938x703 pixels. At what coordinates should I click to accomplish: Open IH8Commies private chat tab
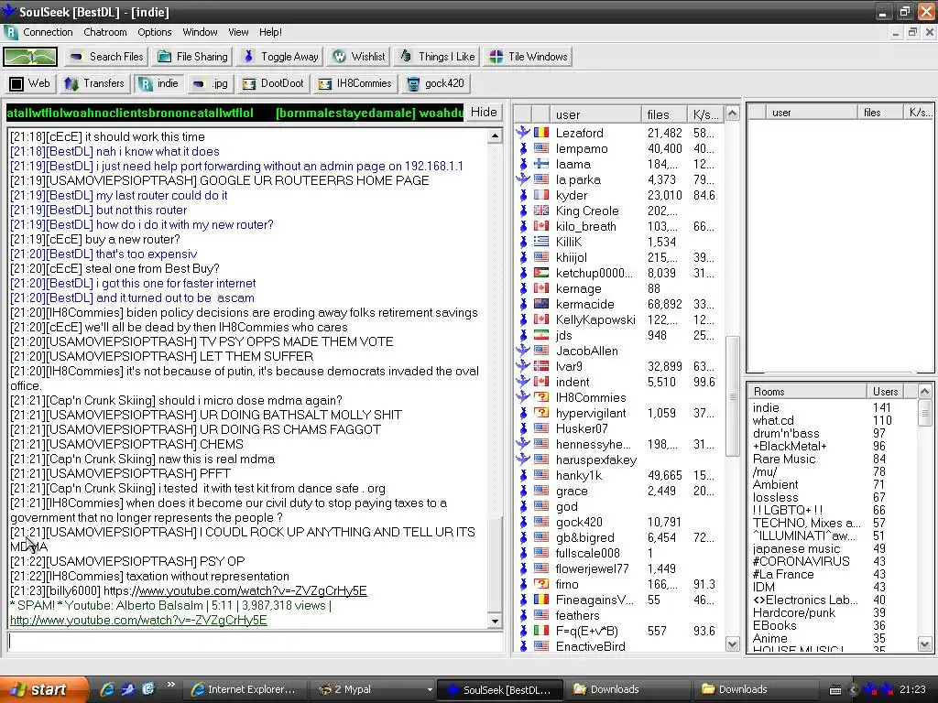click(x=354, y=83)
